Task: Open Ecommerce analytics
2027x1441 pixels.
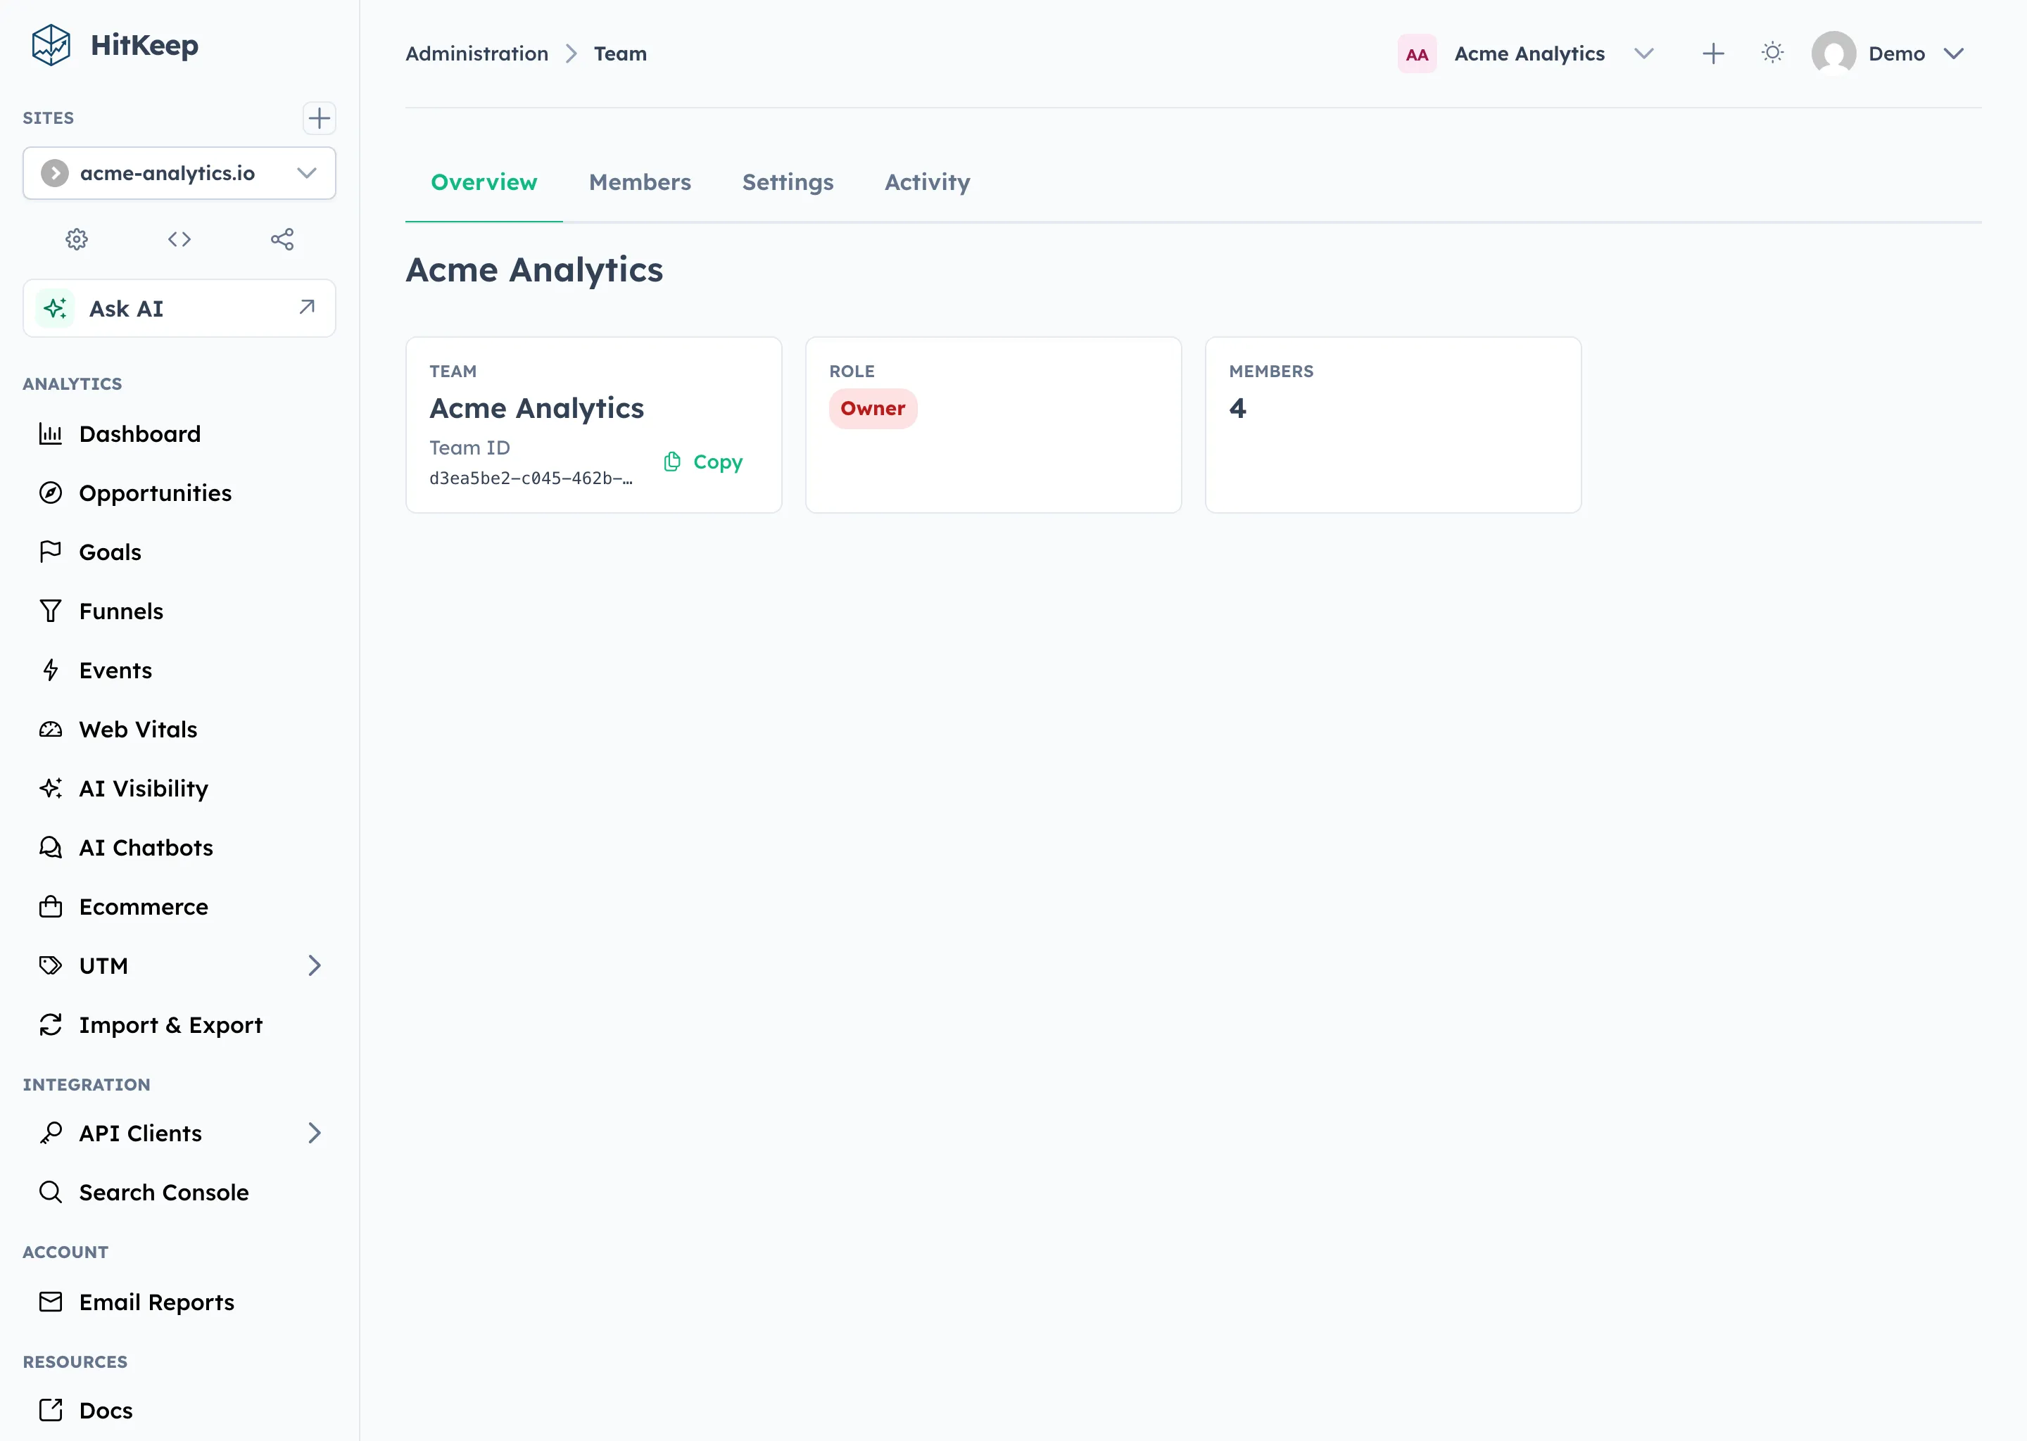Action: 179,907
